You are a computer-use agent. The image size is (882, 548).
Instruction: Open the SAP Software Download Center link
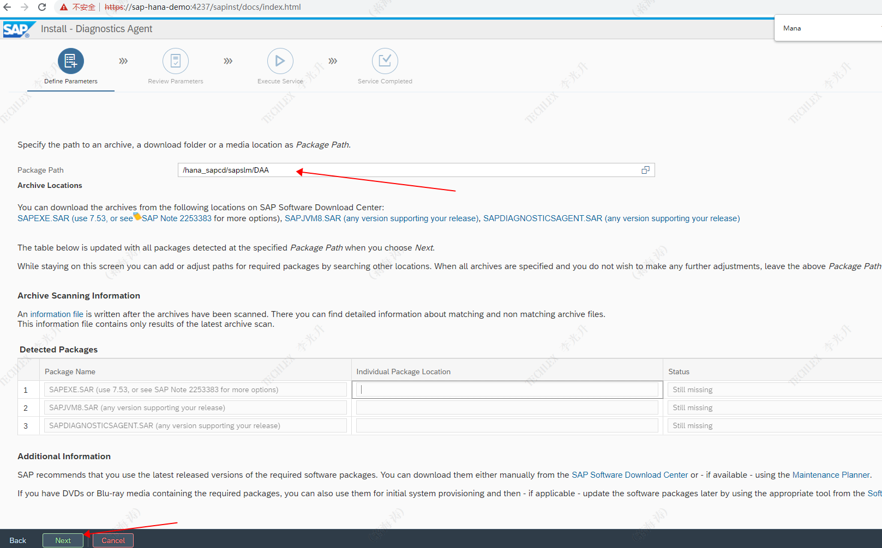(x=630, y=475)
